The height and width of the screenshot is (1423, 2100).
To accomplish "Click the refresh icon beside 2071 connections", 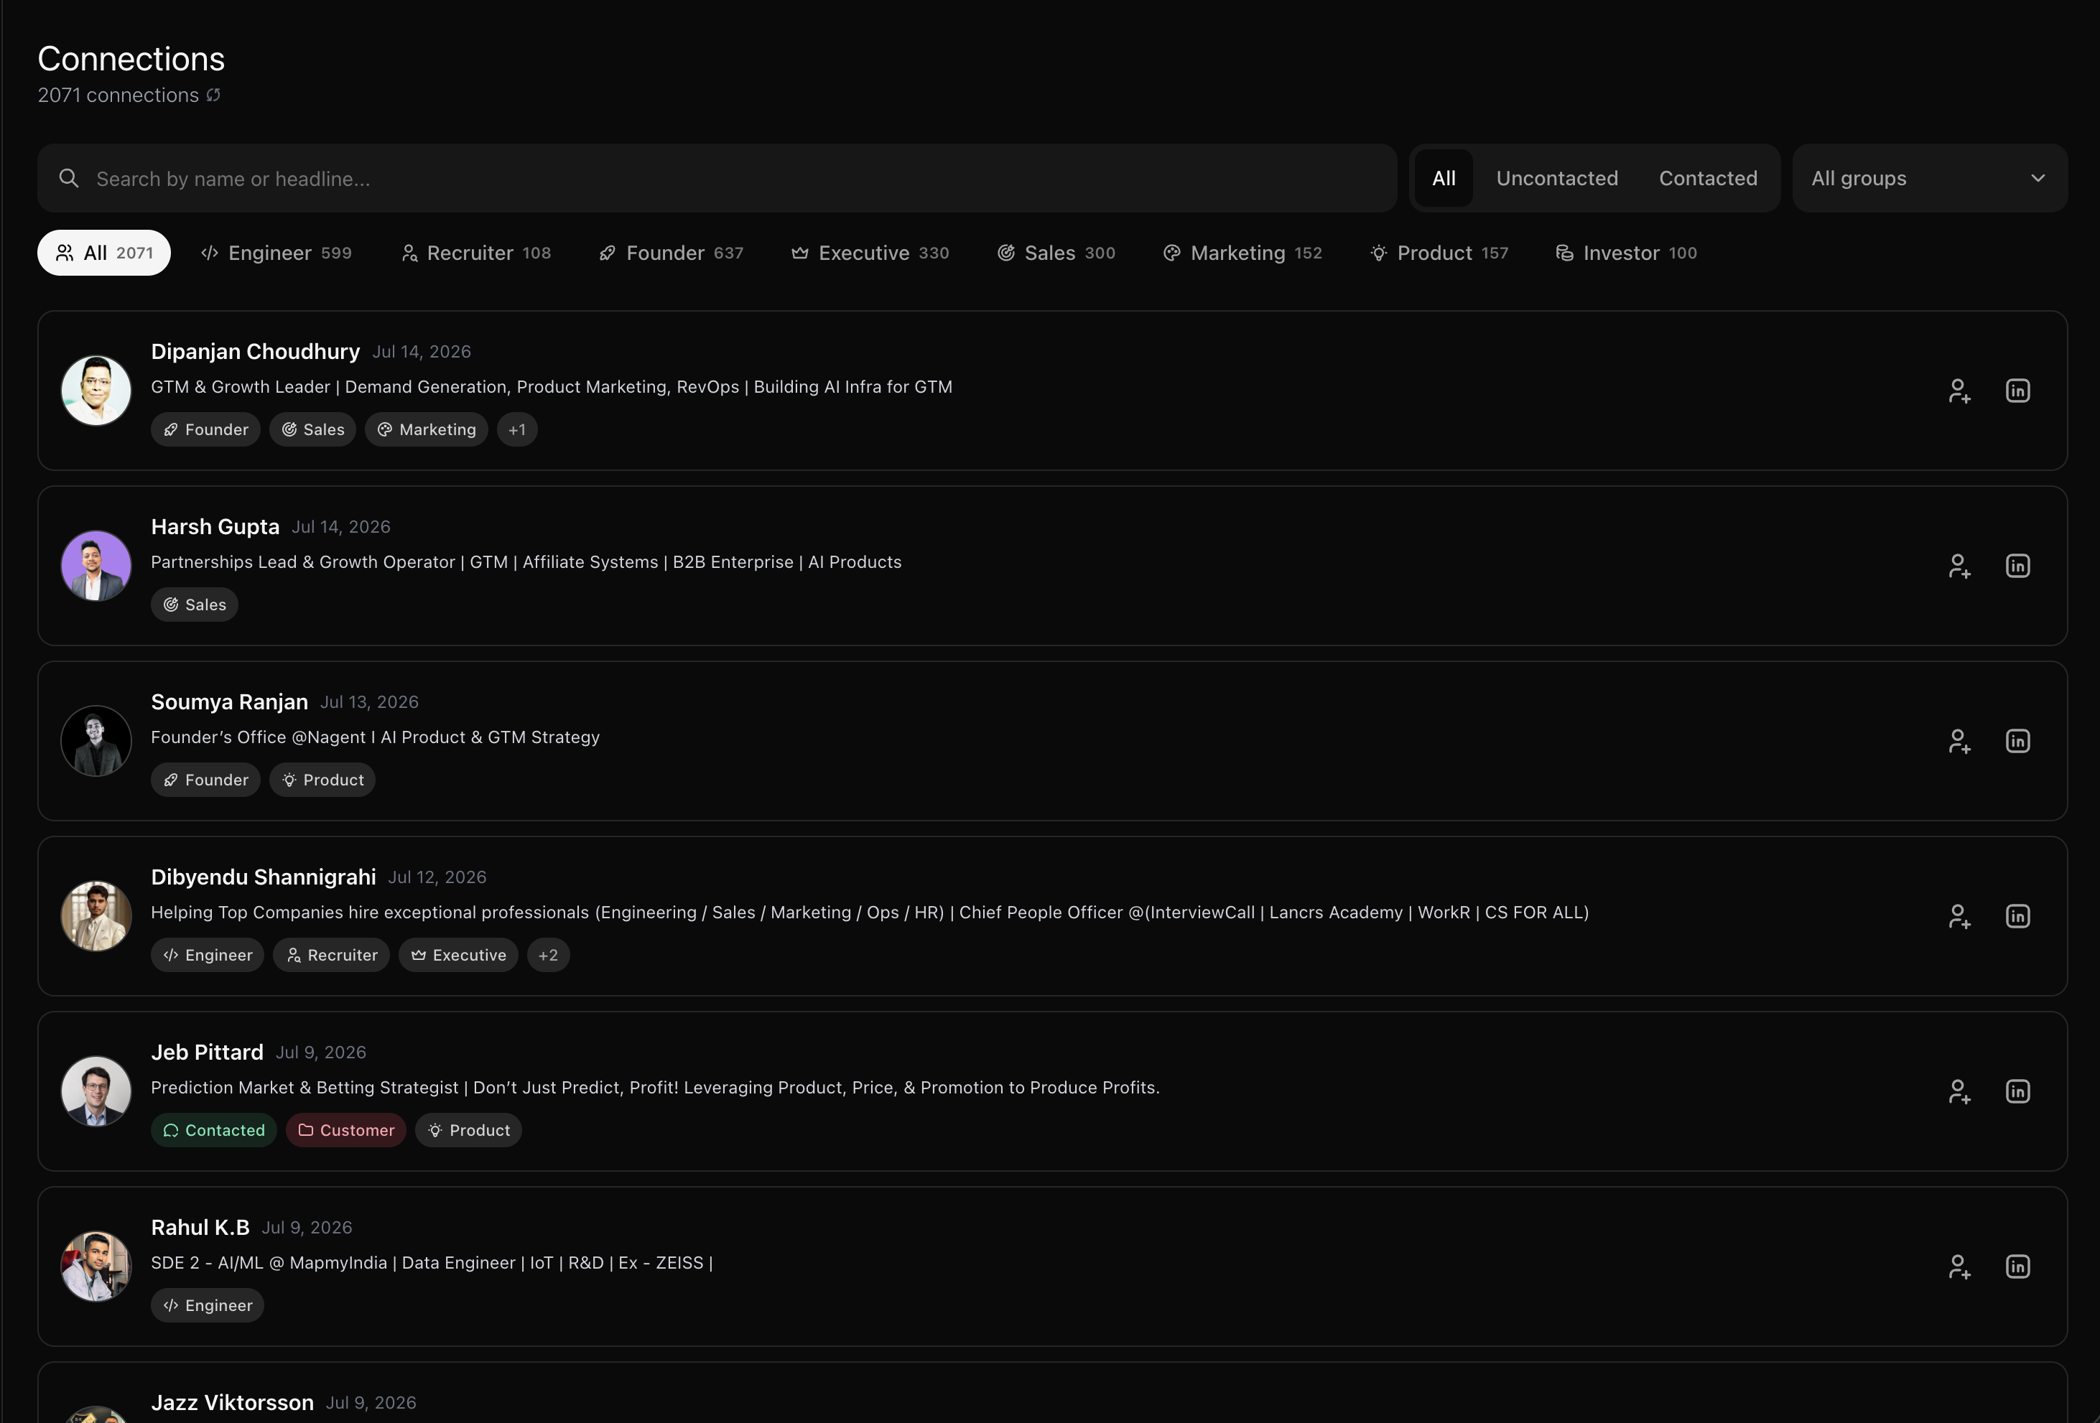I will 213,95.
